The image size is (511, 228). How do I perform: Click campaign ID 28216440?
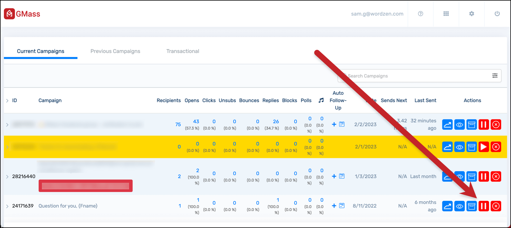24,176
